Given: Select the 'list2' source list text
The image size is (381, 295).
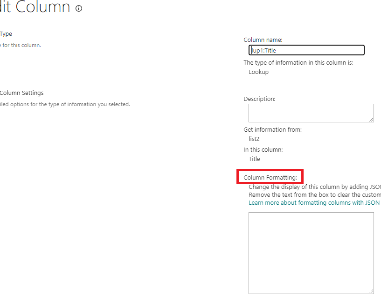Looking at the screenshot, I should coord(254,139).
